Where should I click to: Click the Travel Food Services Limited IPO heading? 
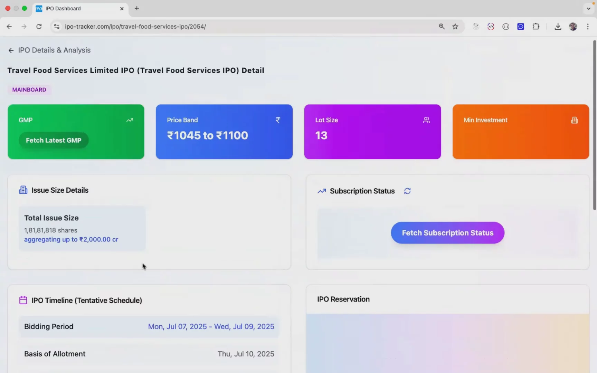(x=136, y=70)
